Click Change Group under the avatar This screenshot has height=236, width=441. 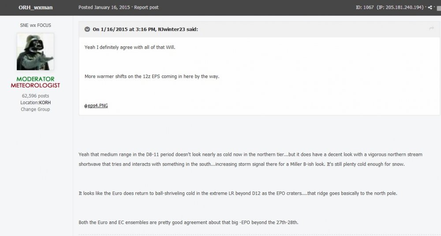coord(35,109)
